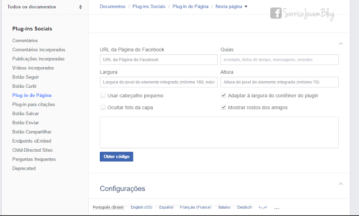Disable Mostrar rostos dos amigos
Screen dimensions: 359x216
pyautogui.click(x=223, y=107)
